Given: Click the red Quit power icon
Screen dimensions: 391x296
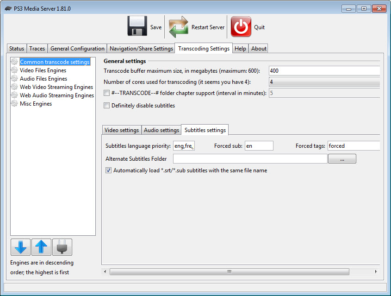Looking at the screenshot, I should 241,26.
